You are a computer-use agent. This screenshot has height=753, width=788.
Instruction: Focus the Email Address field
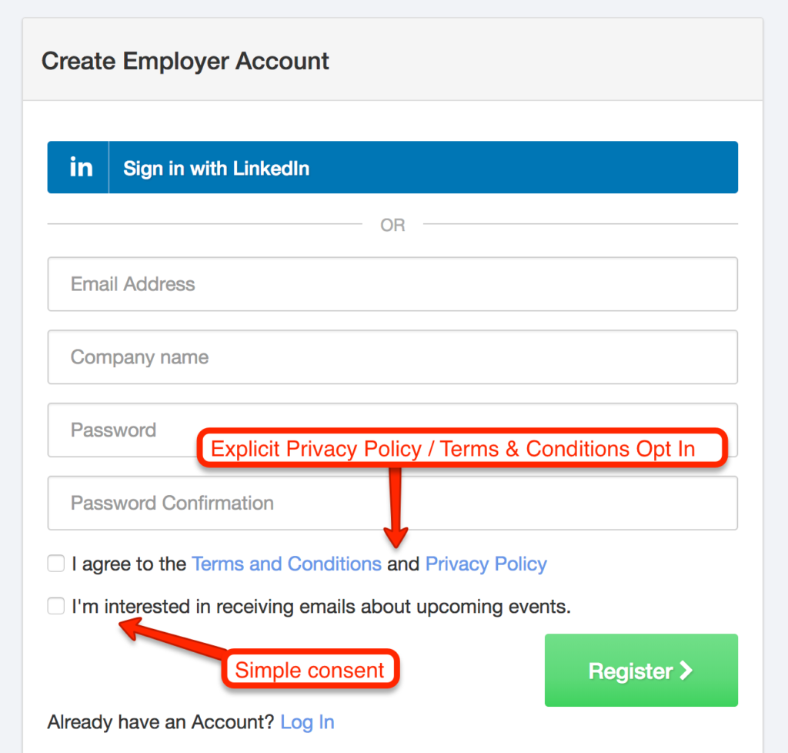click(392, 284)
